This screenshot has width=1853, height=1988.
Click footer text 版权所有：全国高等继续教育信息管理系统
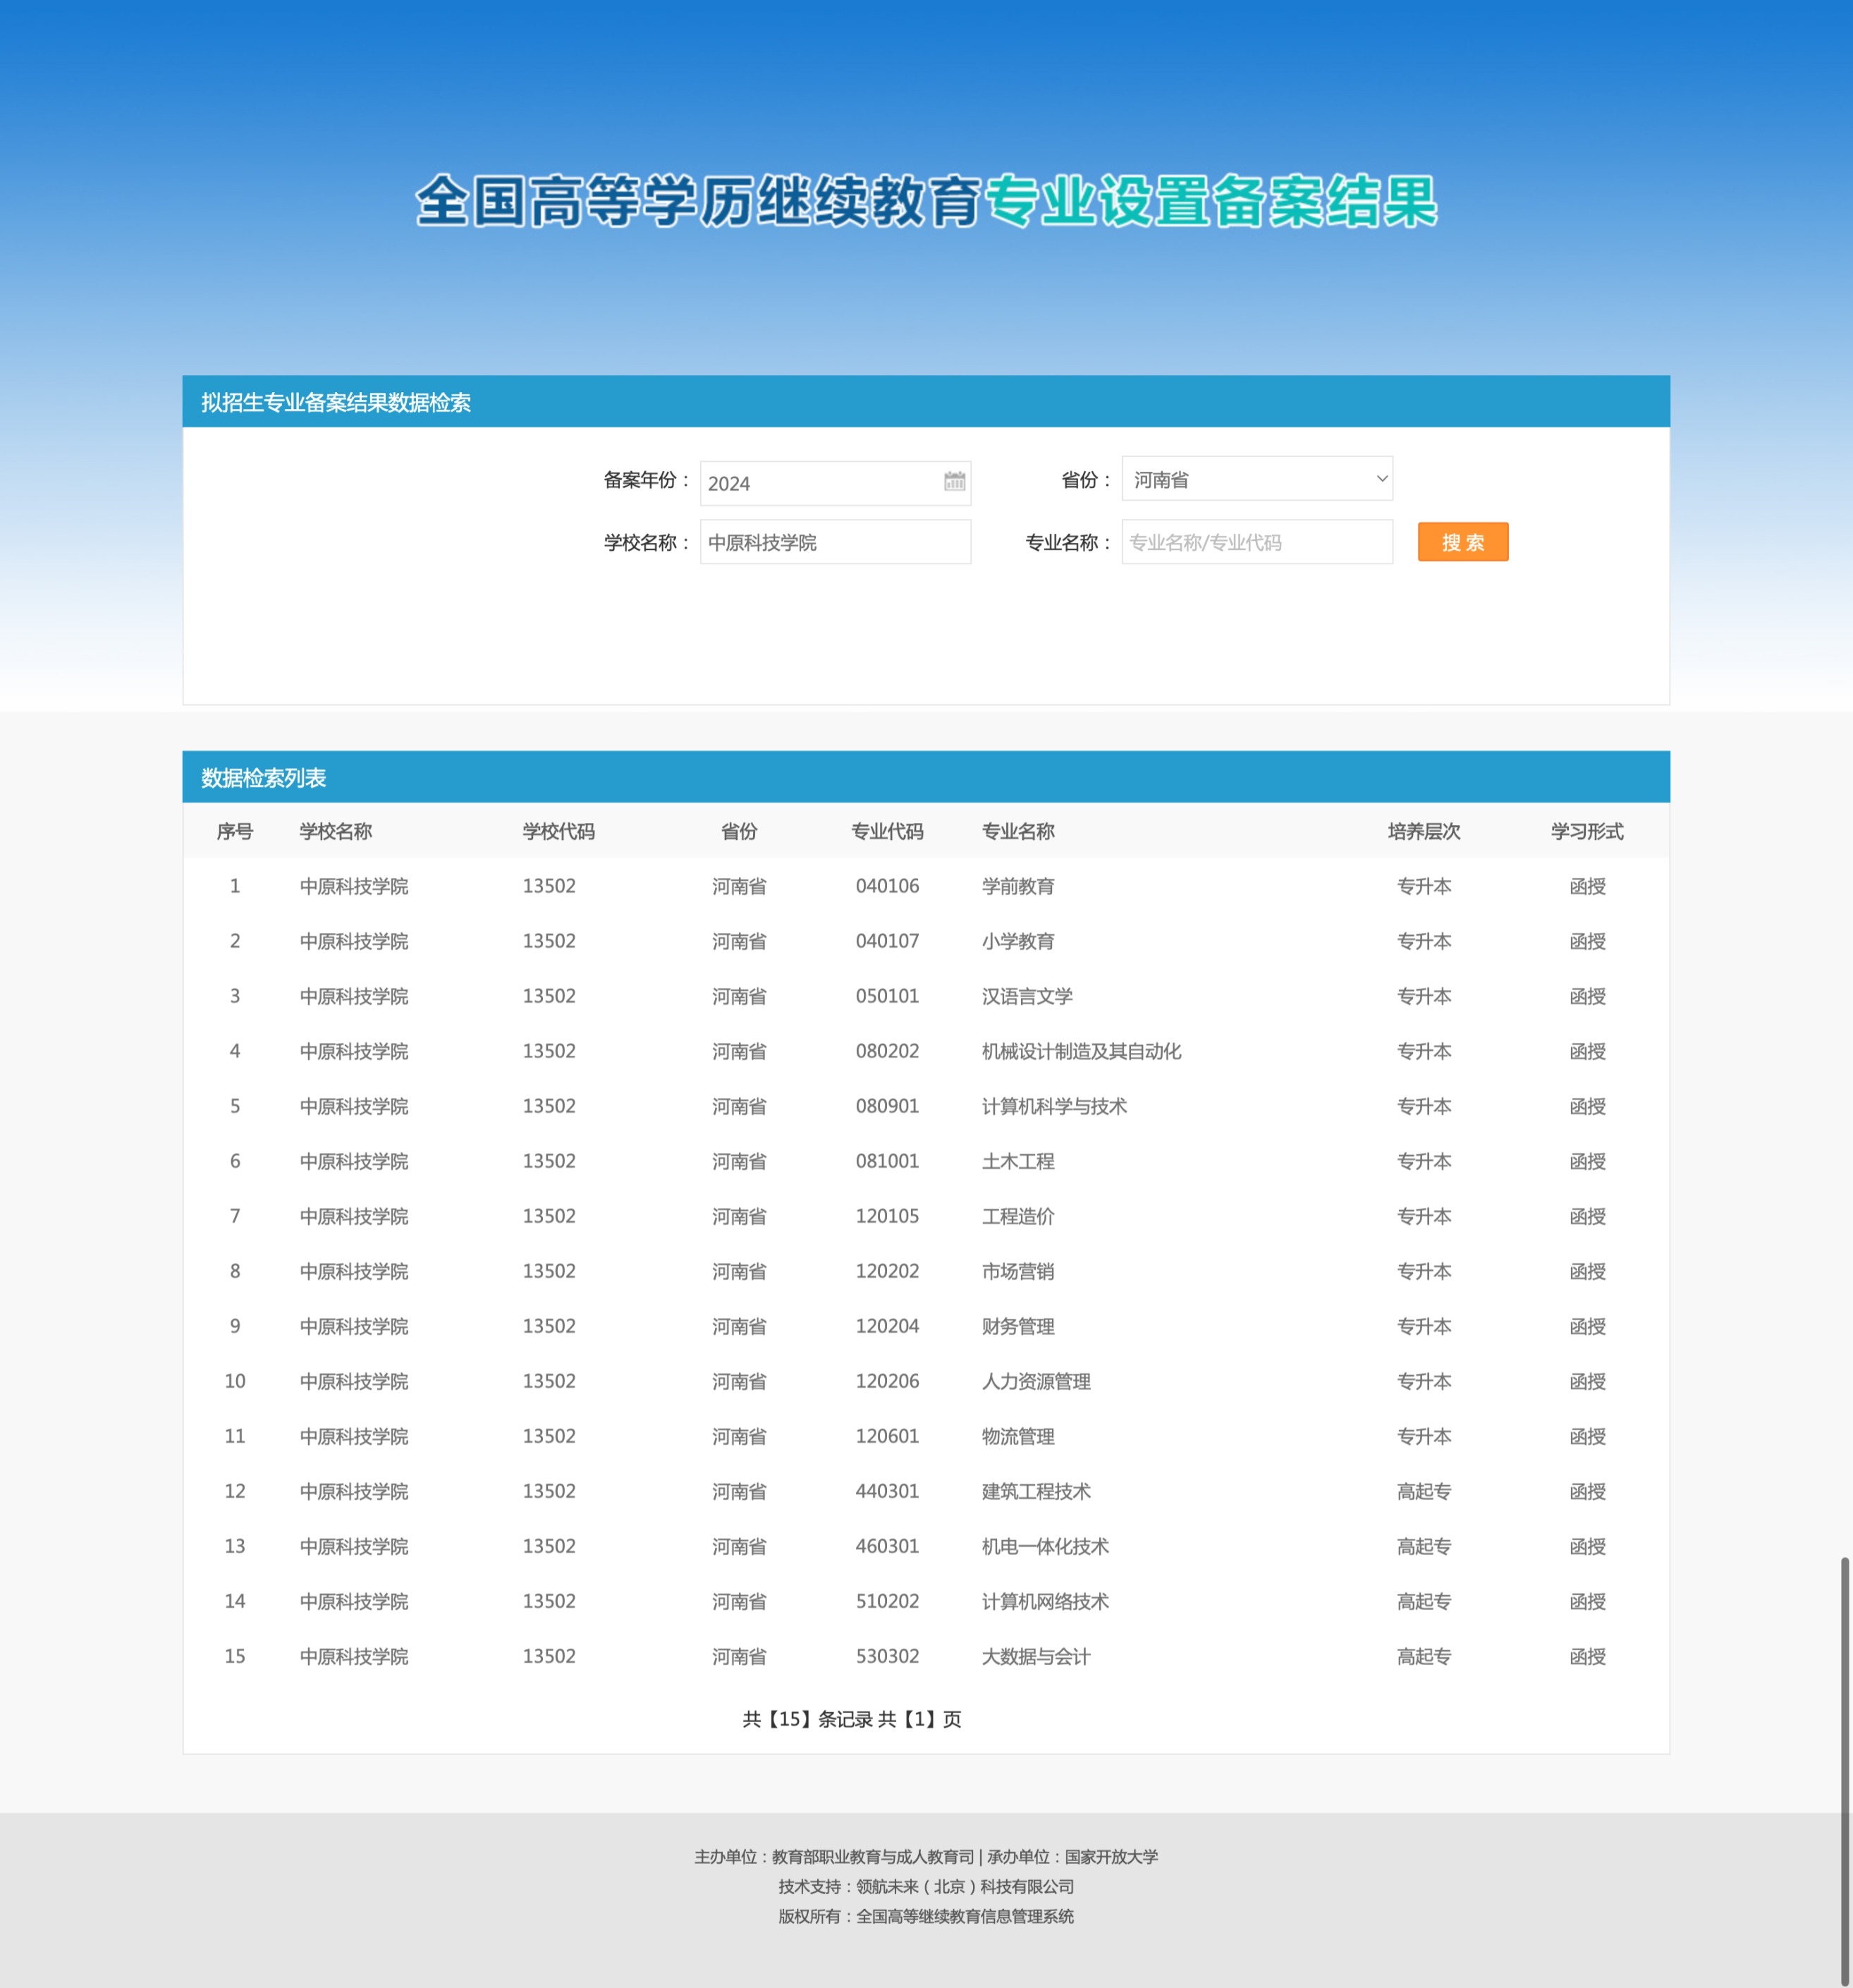[926, 1917]
